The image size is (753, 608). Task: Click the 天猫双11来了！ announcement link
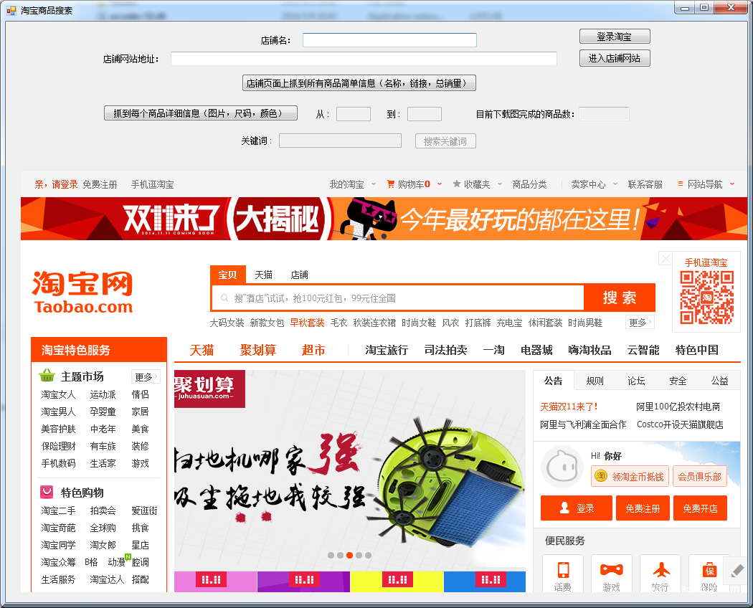[569, 407]
